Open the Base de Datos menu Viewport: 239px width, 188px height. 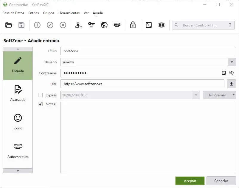tap(13, 13)
